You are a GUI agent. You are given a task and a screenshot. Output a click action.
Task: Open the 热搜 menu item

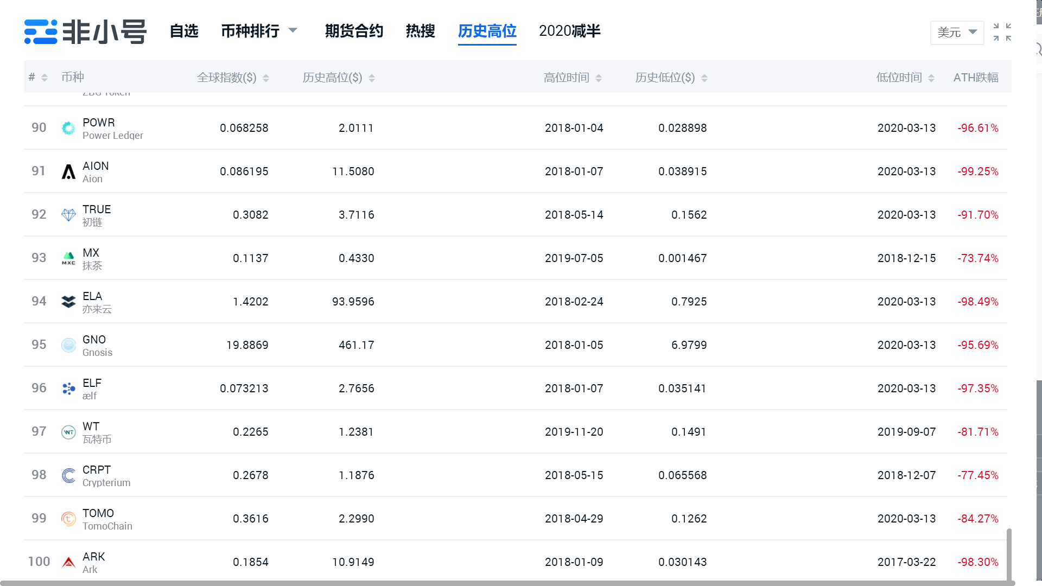tap(420, 31)
